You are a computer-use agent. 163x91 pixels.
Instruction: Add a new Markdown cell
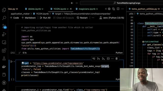(29, 18)
